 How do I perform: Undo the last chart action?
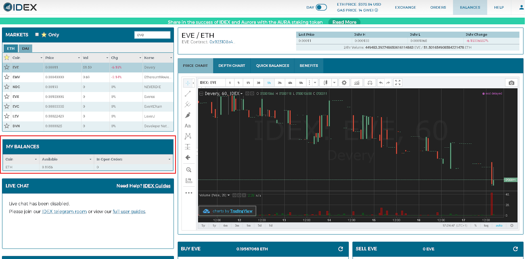coord(381,83)
